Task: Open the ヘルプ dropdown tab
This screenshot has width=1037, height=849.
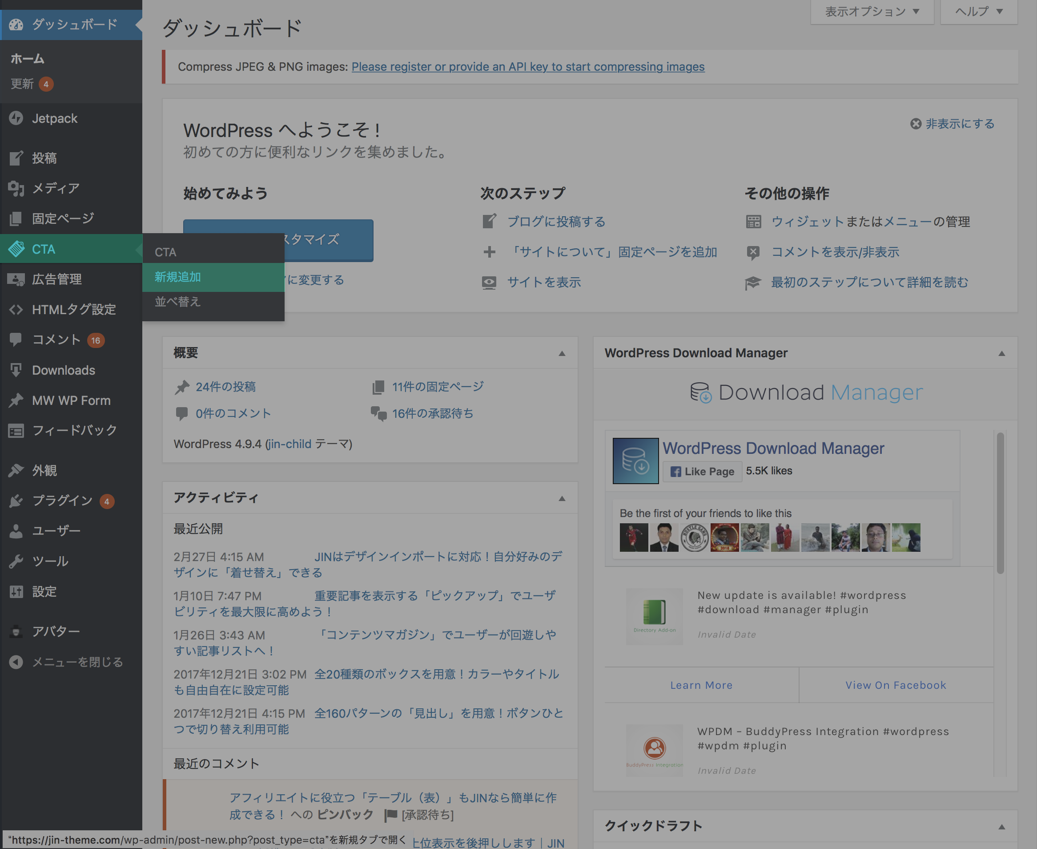Action: tap(979, 11)
